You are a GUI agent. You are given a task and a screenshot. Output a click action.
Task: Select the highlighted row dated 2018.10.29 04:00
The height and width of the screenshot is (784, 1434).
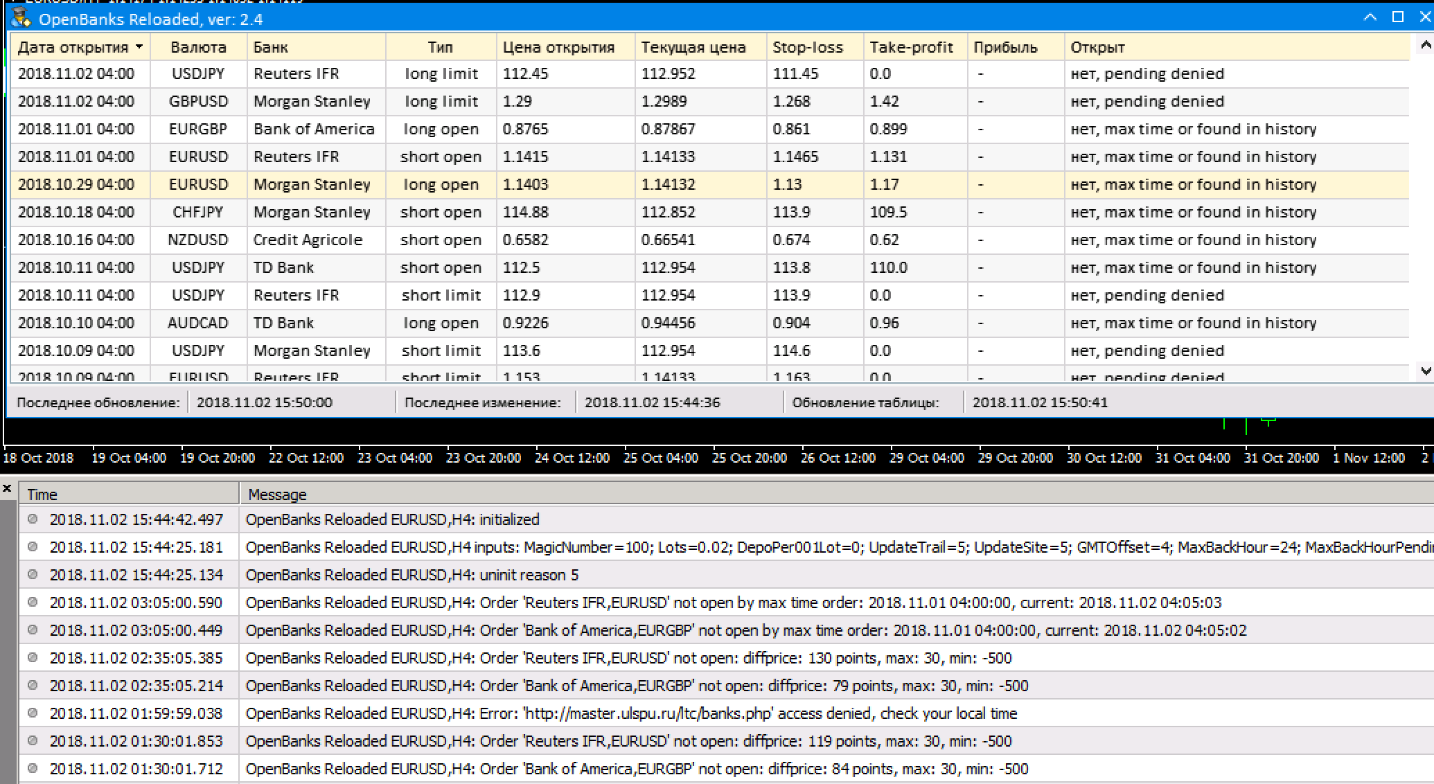(x=710, y=184)
